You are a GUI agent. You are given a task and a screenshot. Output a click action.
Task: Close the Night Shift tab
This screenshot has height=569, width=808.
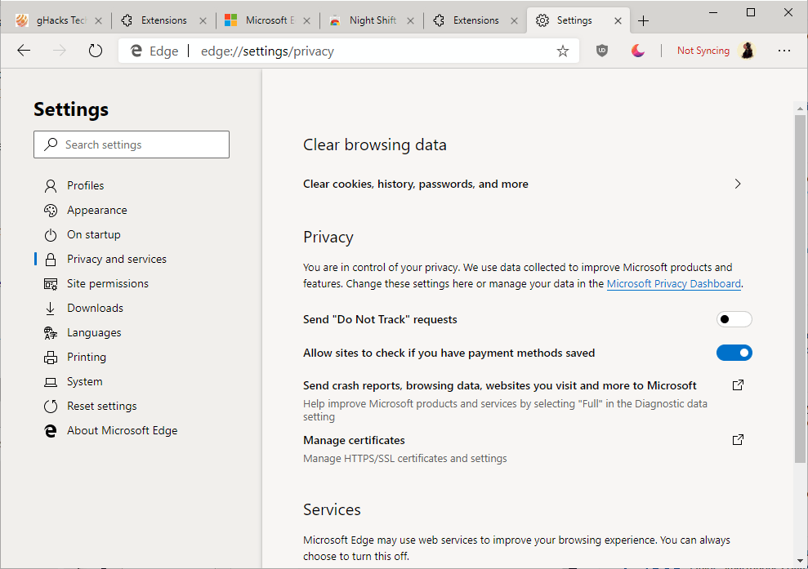coord(410,20)
